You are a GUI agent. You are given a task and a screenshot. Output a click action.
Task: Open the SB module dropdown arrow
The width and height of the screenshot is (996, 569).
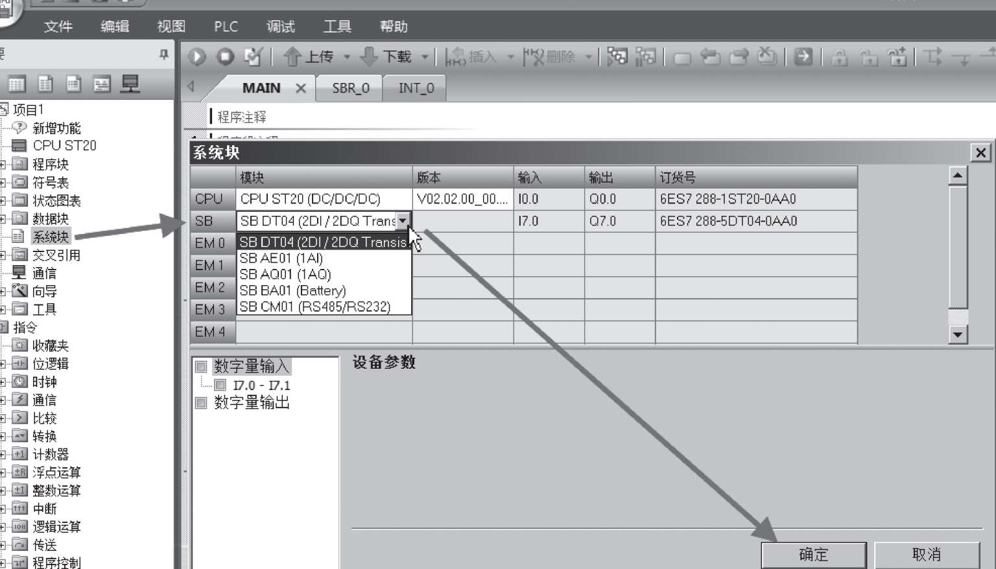click(403, 221)
